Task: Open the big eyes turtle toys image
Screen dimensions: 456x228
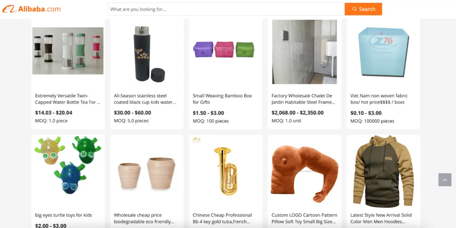Action: [x=68, y=165]
